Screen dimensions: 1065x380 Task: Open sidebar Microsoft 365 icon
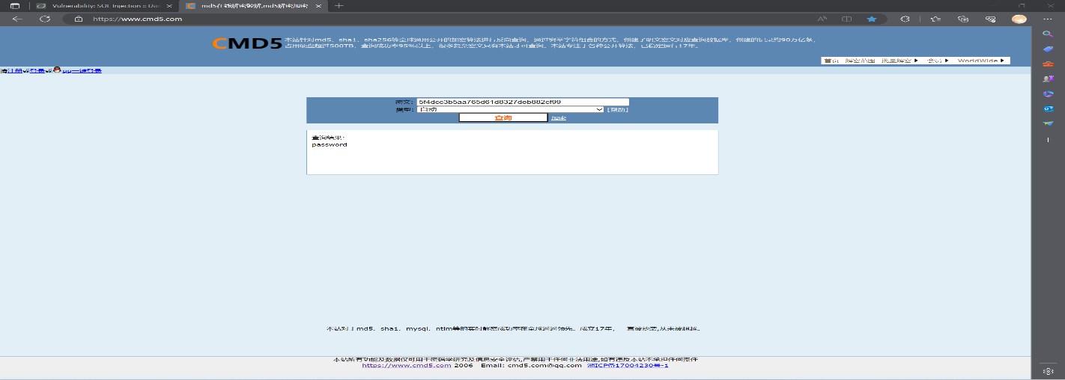[1048, 94]
